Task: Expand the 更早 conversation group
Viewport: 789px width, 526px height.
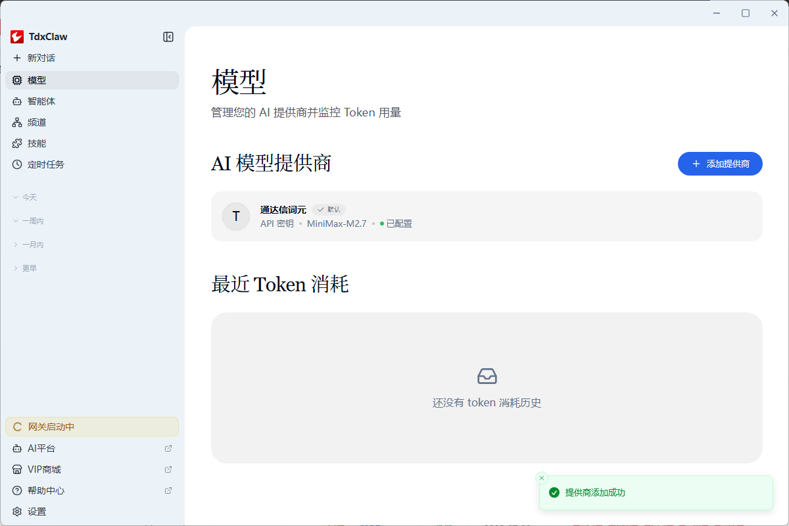Action: pos(25,268)
